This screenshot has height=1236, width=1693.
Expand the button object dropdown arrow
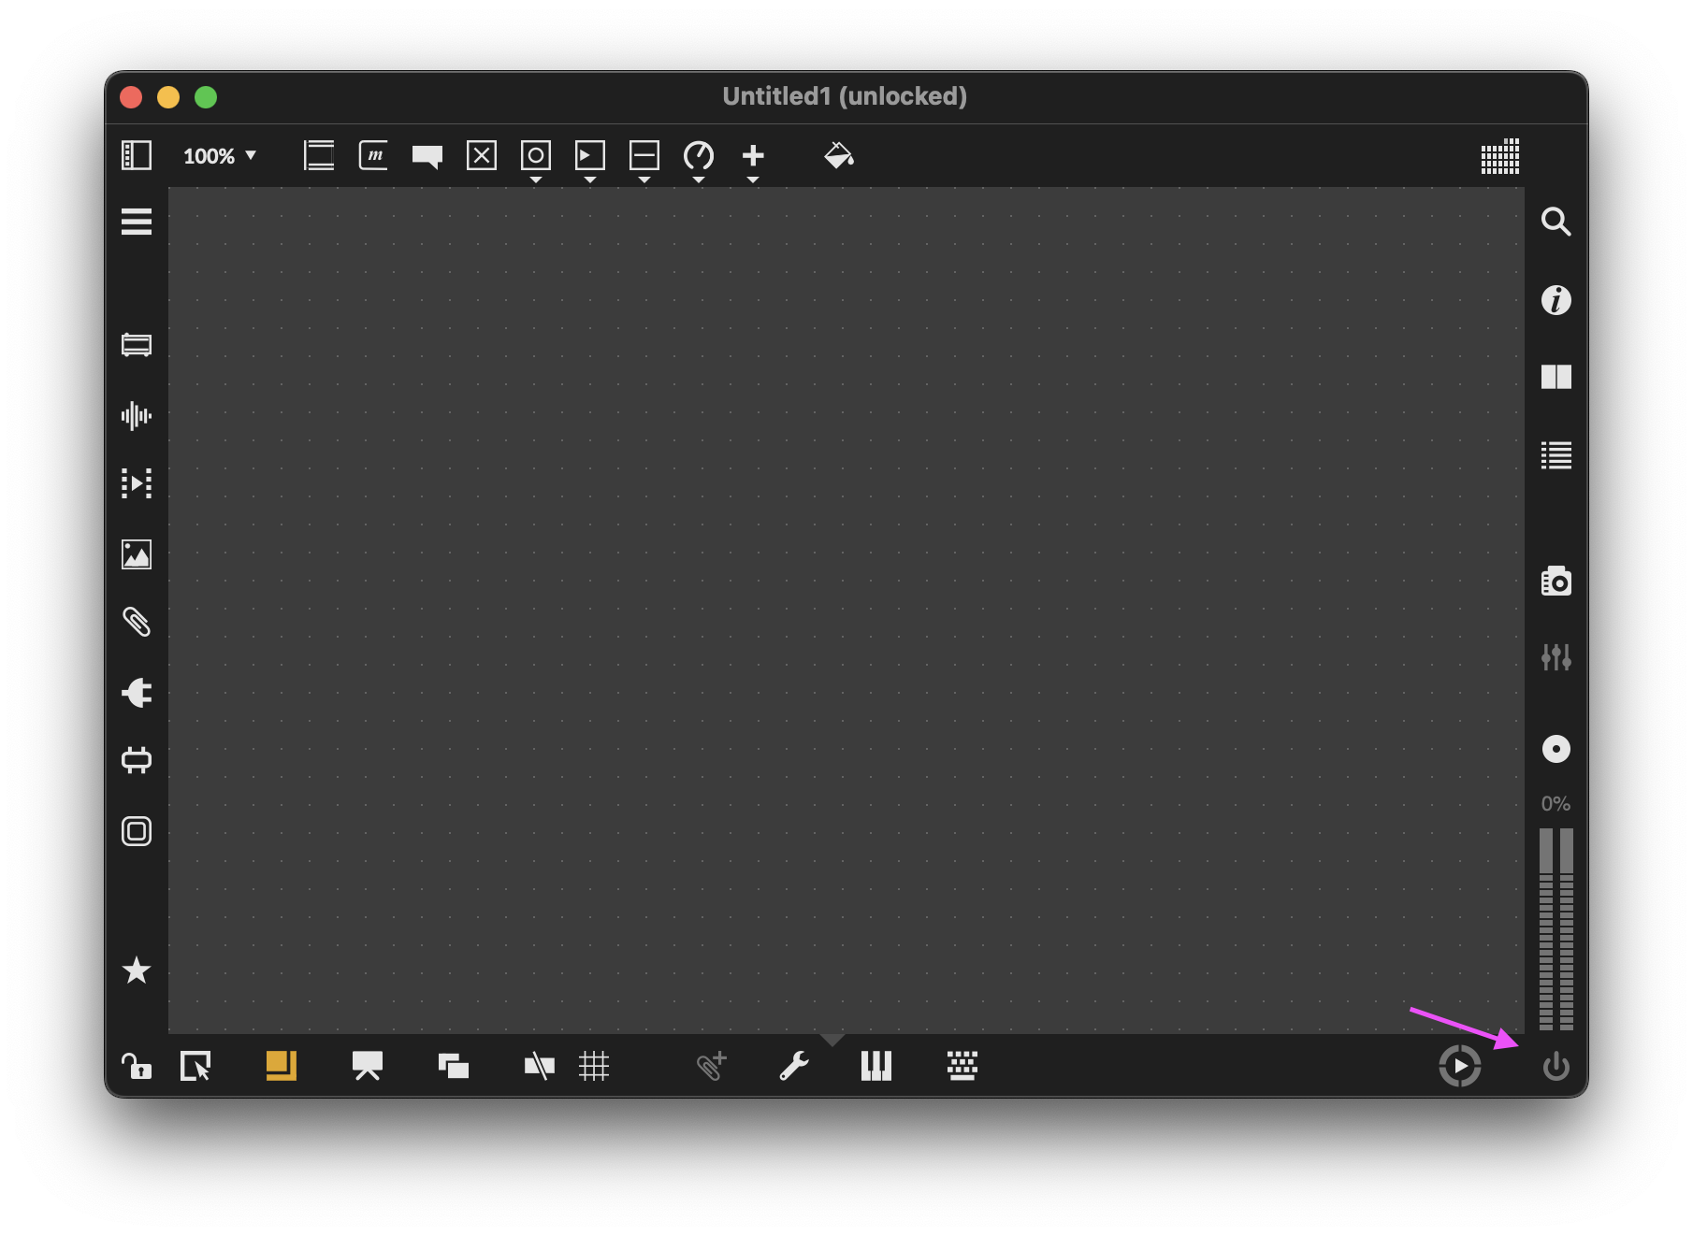coord(536,180)
